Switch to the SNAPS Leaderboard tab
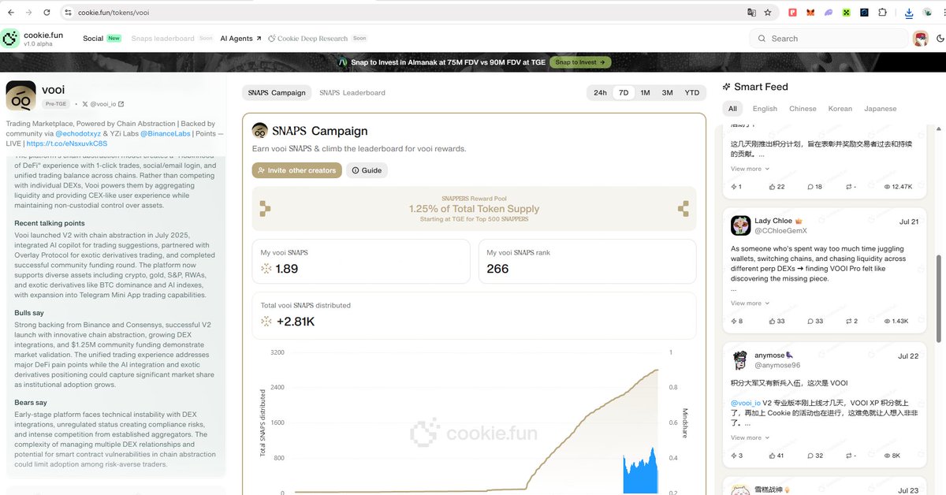This screenshot has width=946, height=495. click(x=352, y=93)
